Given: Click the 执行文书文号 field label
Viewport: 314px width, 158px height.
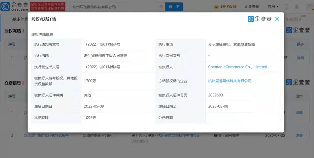Looking at the screenshot, I should click(169, 55).
